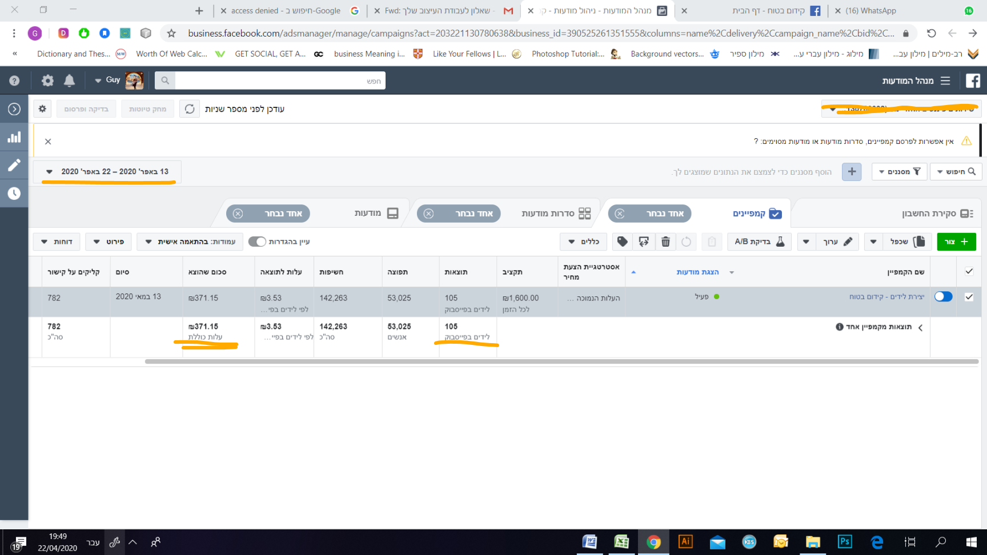The width and height of the screenshot is (987, 555).
Task: Toggle the View Setup (עיין בהגדרות) switch
Action: click(x=257, y=242)
